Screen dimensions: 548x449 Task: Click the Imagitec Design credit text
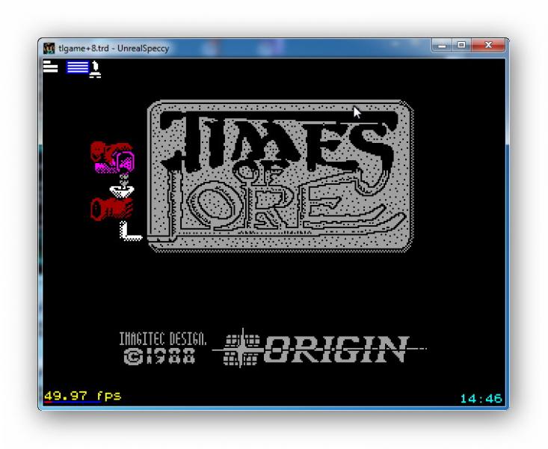pyautogui.click(x=163, y=340)
